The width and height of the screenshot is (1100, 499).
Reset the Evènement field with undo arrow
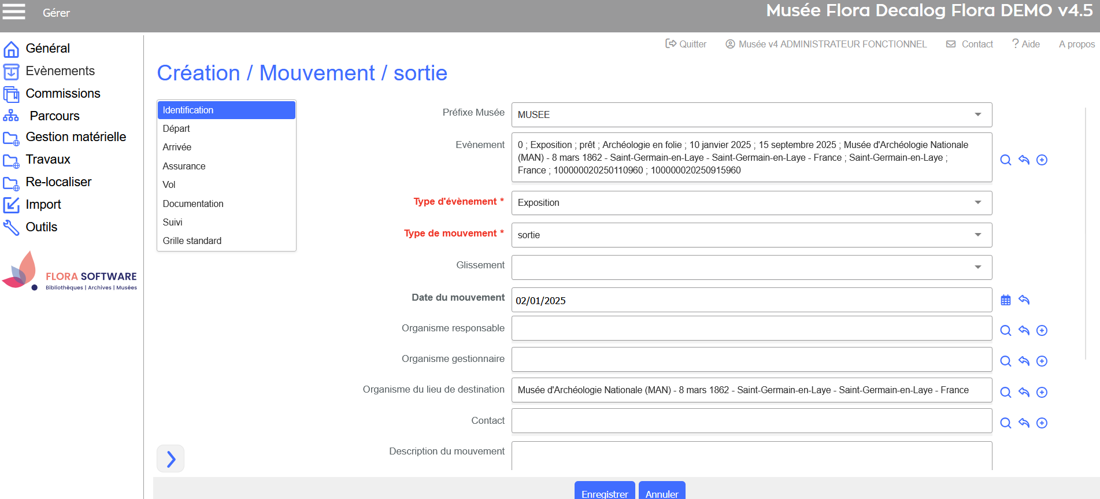point(1024,160)
